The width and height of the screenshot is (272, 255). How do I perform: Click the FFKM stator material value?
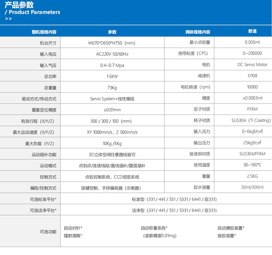click(252, 109)
